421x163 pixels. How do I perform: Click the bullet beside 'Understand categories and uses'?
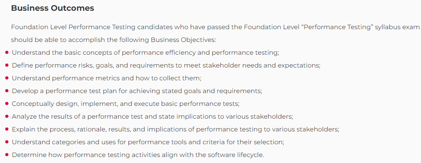[x=7, y=142]
